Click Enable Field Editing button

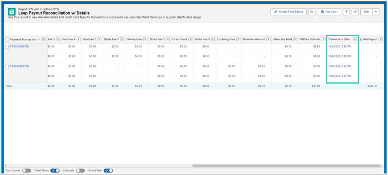(289, 12)
